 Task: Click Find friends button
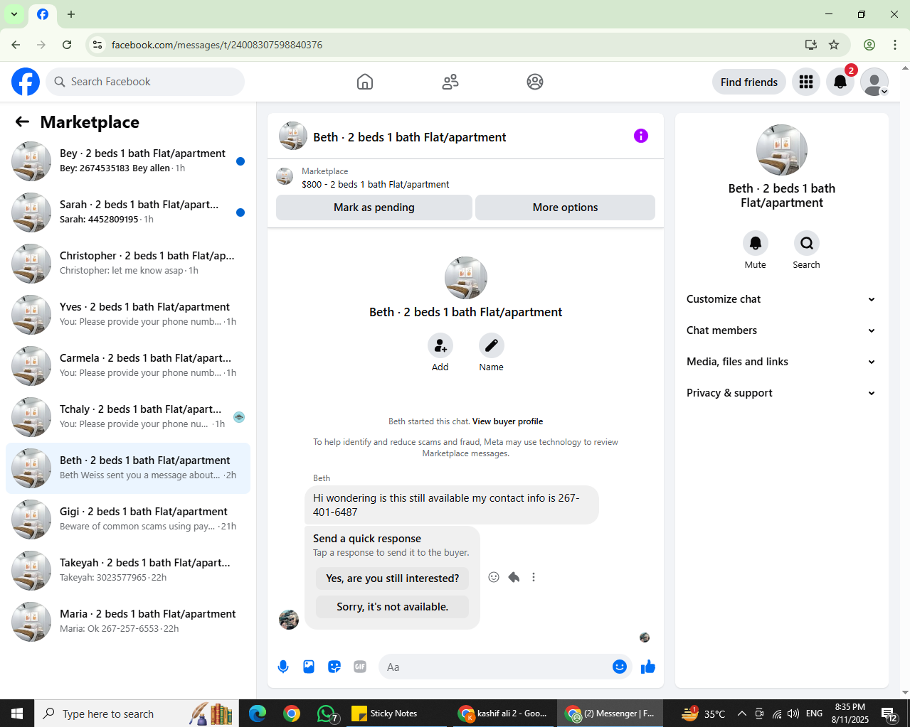[x=749, y=82]
